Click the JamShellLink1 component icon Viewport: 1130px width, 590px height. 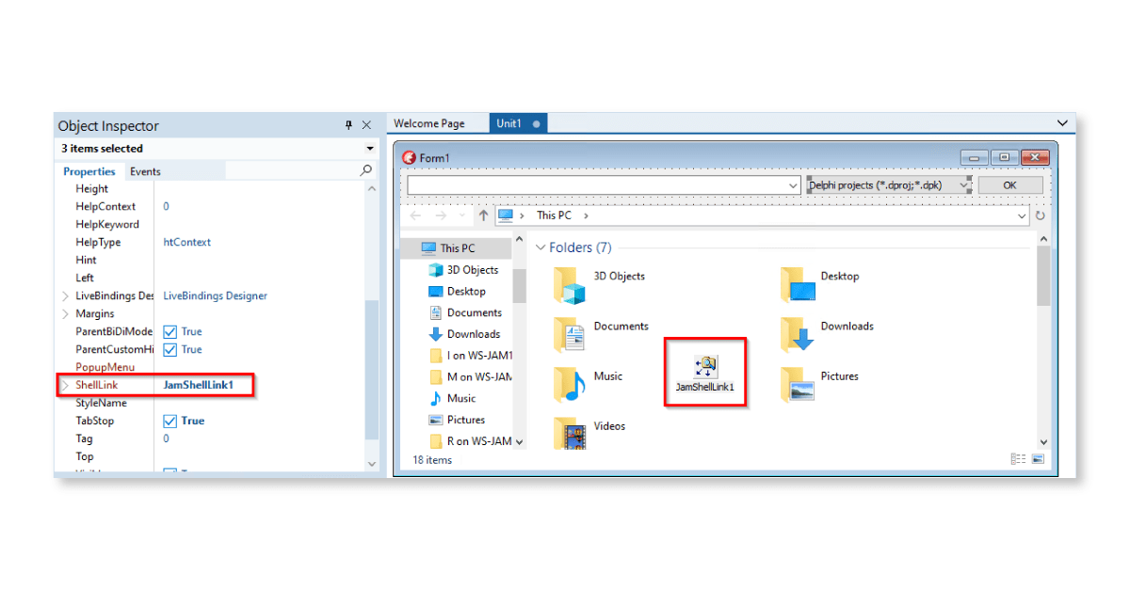pyautogui.click(x=704, y=366)
